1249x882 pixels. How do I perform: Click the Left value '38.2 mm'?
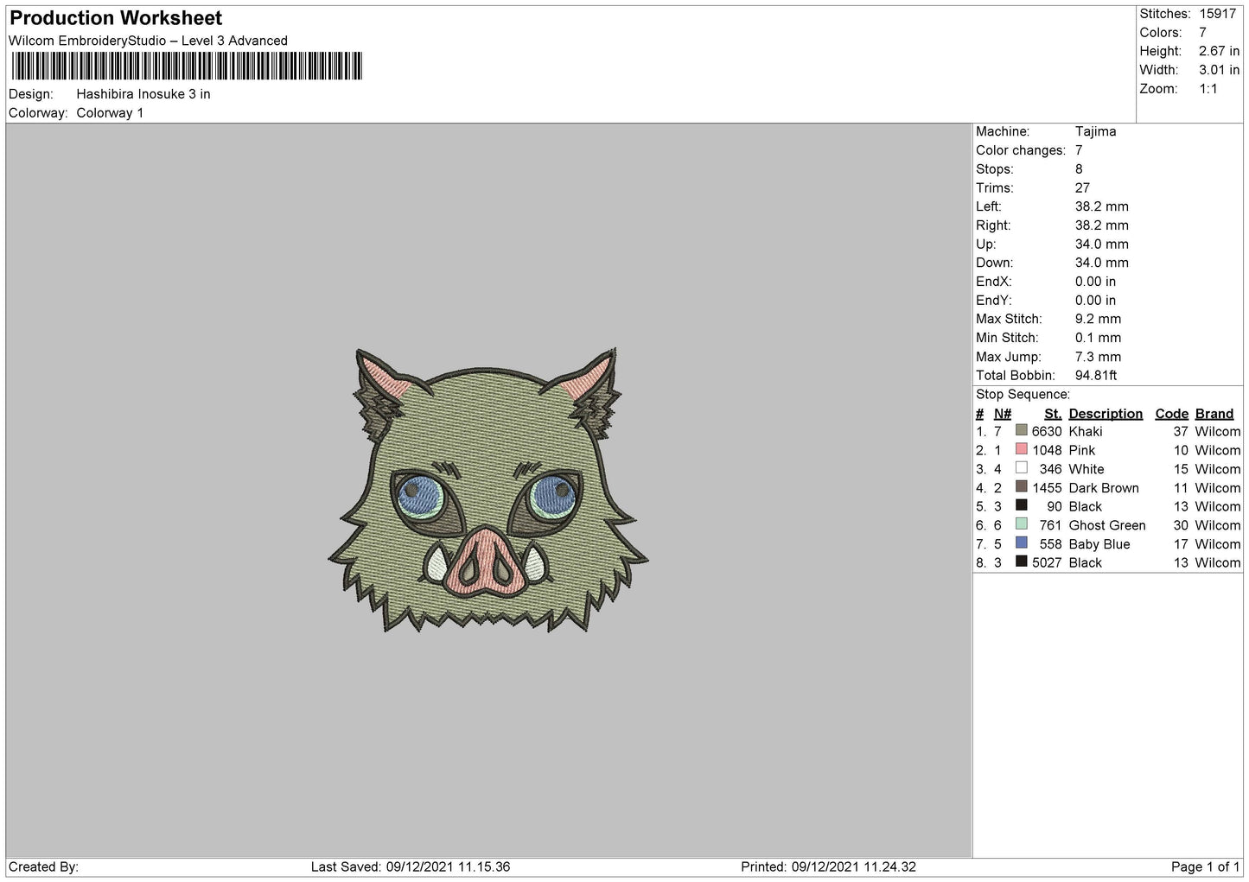1102,206
